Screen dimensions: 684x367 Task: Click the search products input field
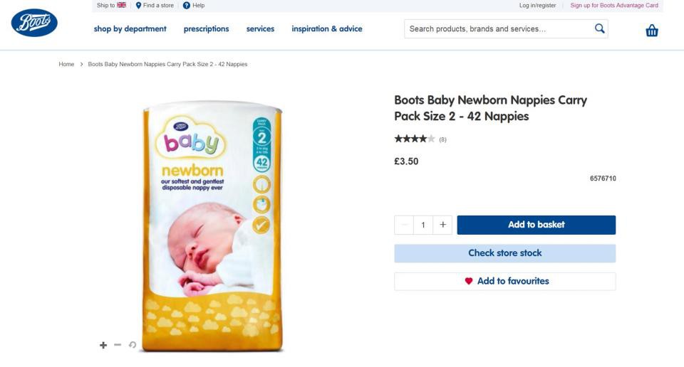tap(499, 29)
